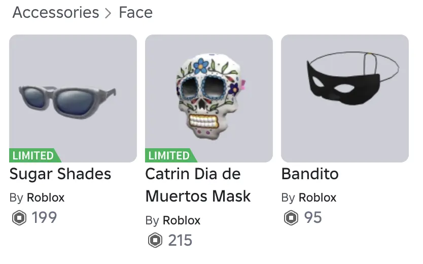Visit Roblox creator link under Bandito
Image resolution: width=423 pixels, height=264 pixels.
point(318,197)
